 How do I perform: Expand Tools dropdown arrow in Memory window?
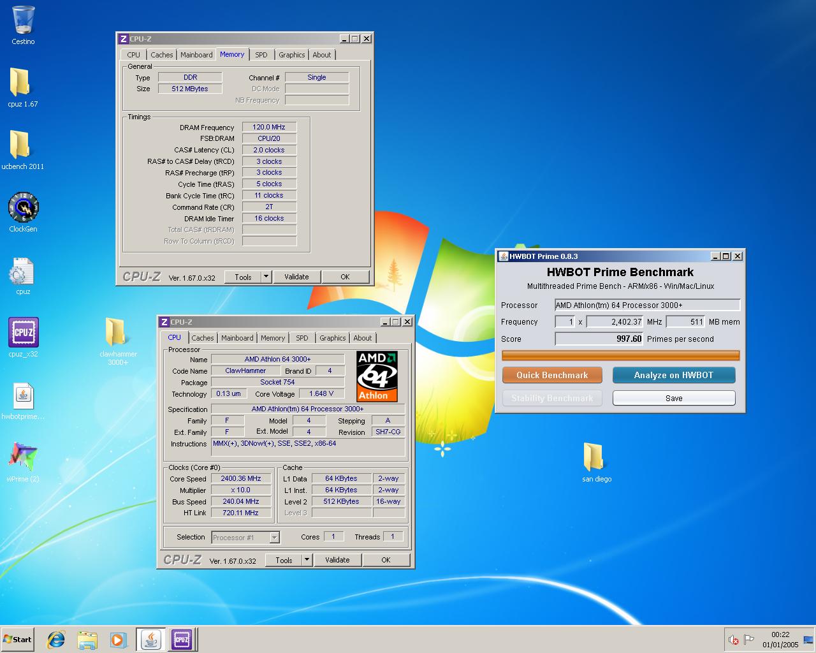(x=266, y=277)
